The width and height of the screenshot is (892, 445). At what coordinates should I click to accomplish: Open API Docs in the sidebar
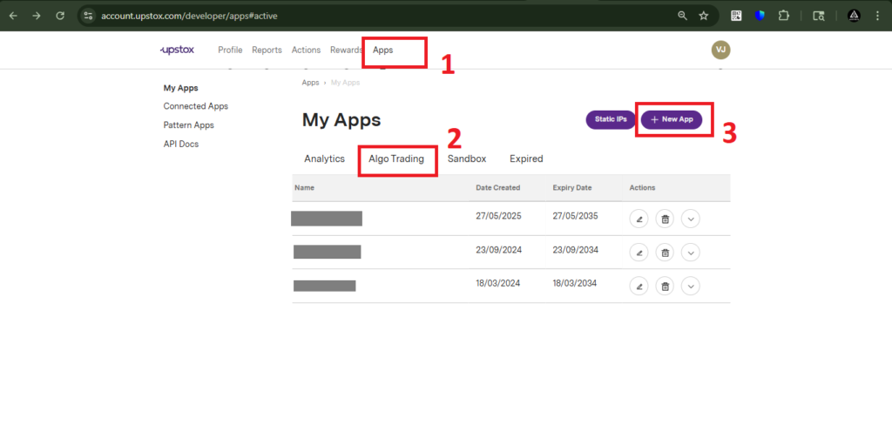click(181, 144)
